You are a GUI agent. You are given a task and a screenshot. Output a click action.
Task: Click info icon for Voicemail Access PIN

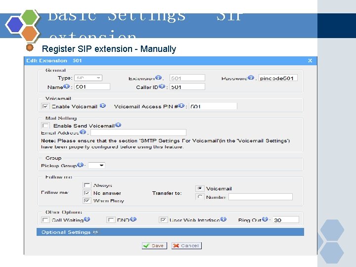click(x=181, y=106)
